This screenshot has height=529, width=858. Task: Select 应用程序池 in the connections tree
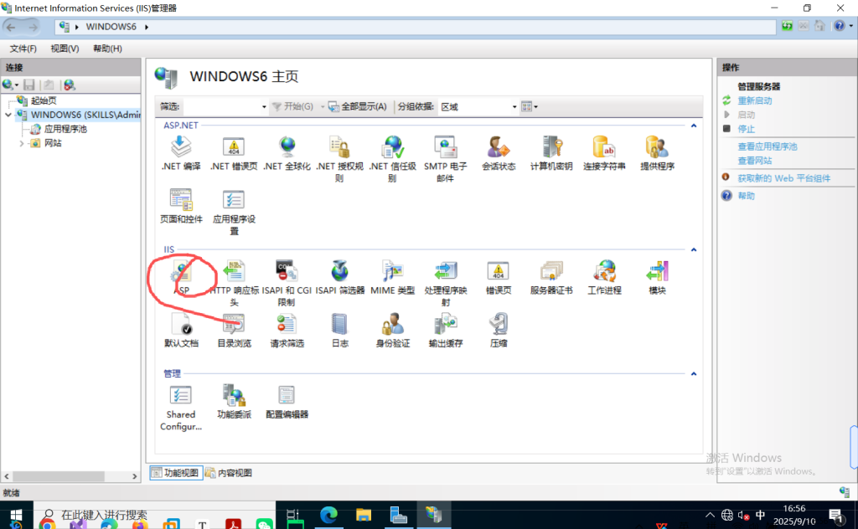click(x=65, y=129)
